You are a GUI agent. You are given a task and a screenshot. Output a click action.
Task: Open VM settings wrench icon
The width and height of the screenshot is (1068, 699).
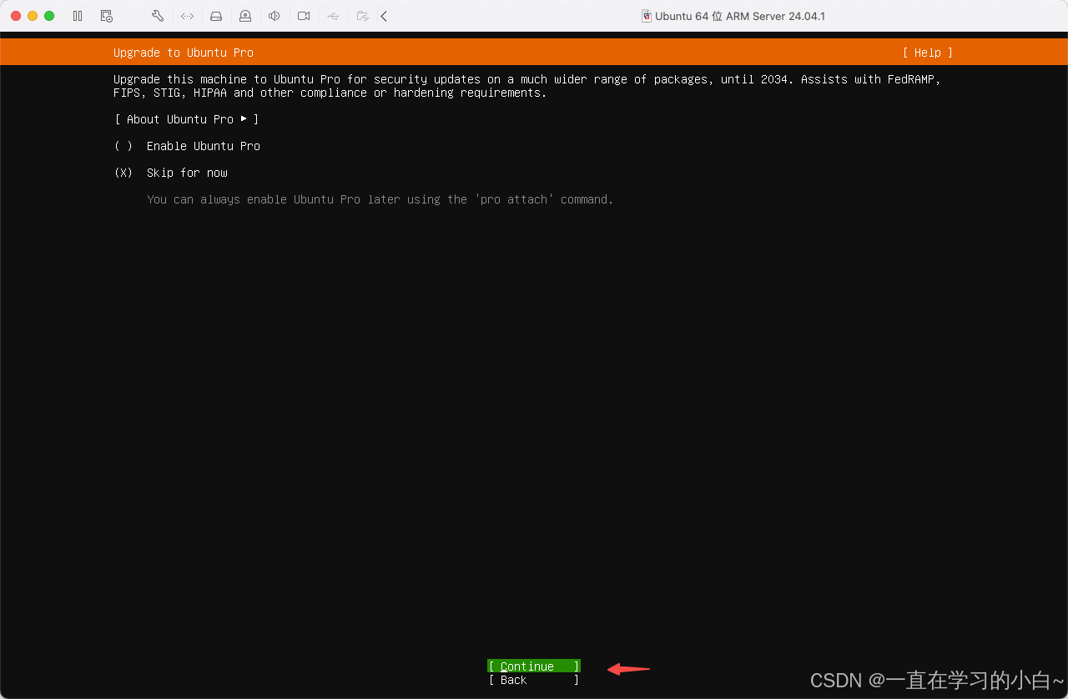tap(158, 16)
